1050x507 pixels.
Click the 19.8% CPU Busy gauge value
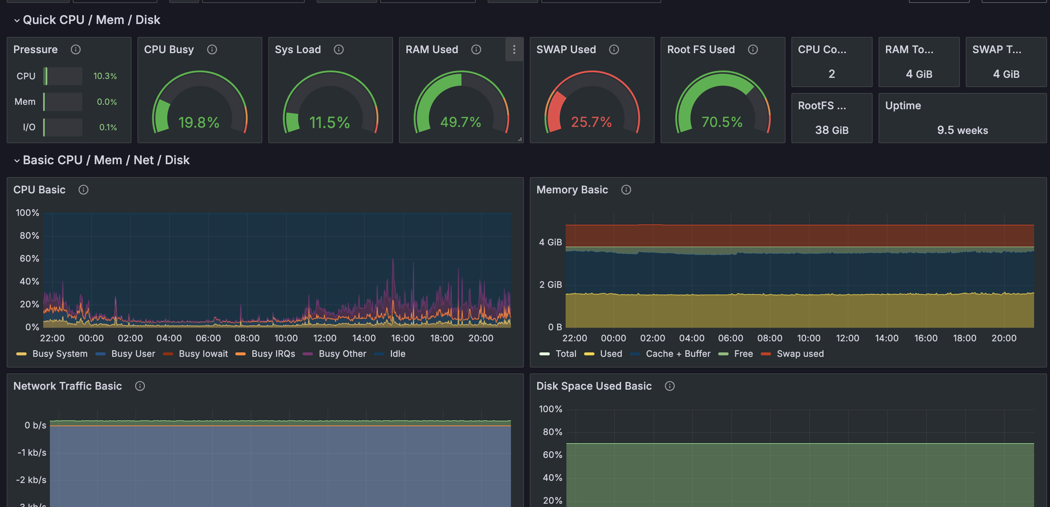pos(199,122)
